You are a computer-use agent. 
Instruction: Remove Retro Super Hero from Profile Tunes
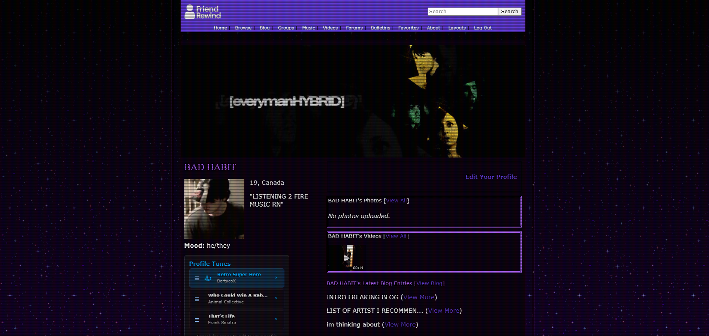276,278
